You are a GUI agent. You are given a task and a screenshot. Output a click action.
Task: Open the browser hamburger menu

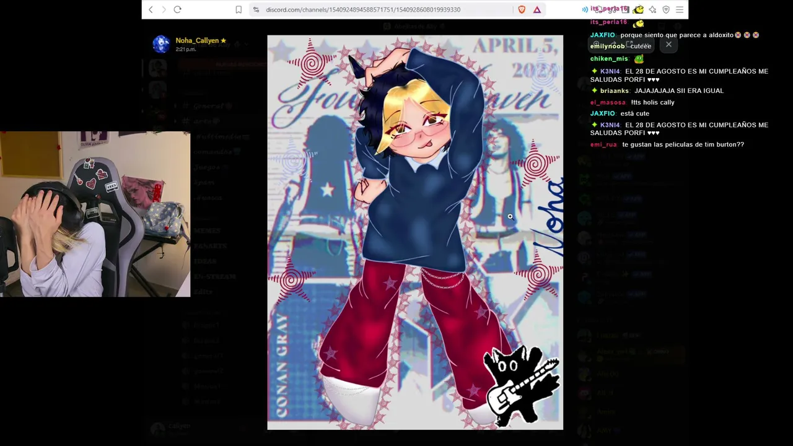pos(680,9)
